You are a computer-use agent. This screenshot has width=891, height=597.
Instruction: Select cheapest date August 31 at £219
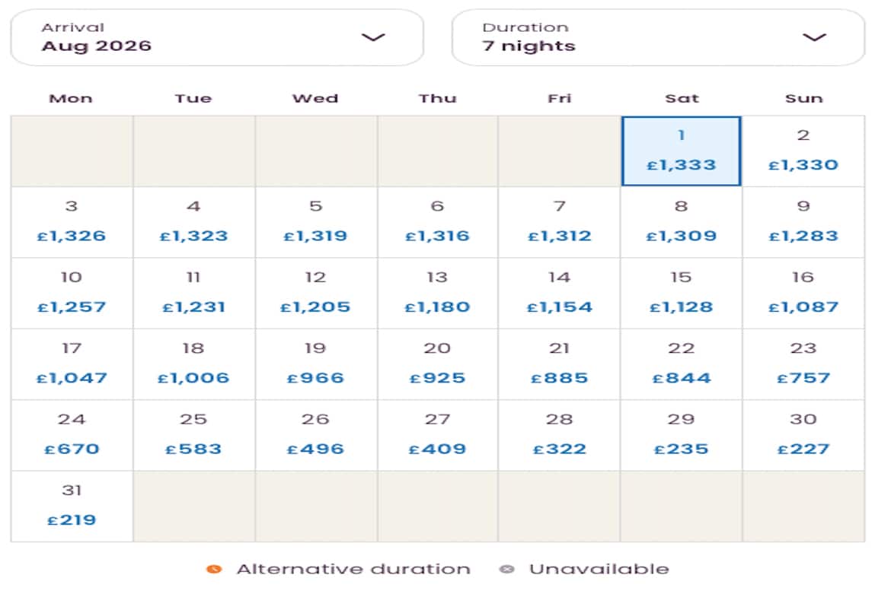pos(72,506)
